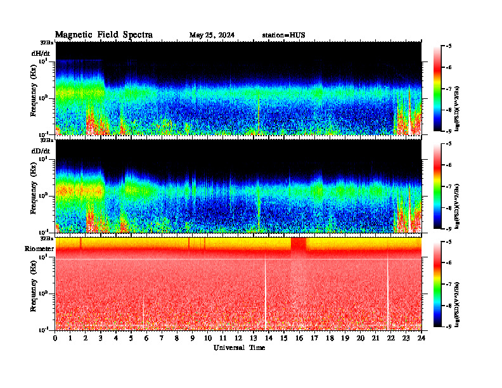
Task: Click the hour "23" tick label on the time axis
Action: pyautogui.click(x=406, y=338)
